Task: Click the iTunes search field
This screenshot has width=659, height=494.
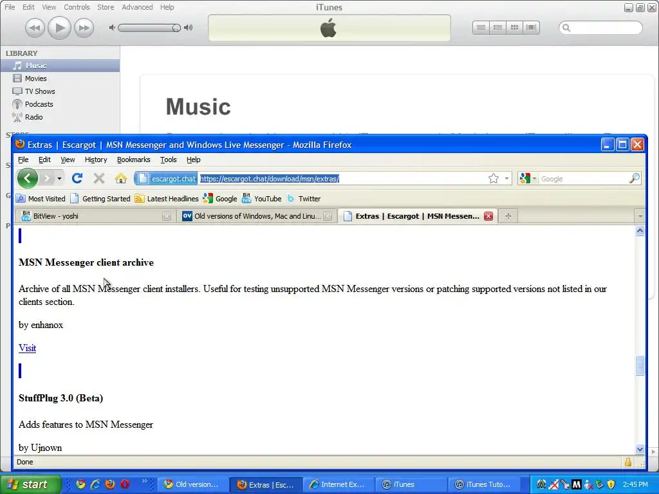Action: (600, 28)
